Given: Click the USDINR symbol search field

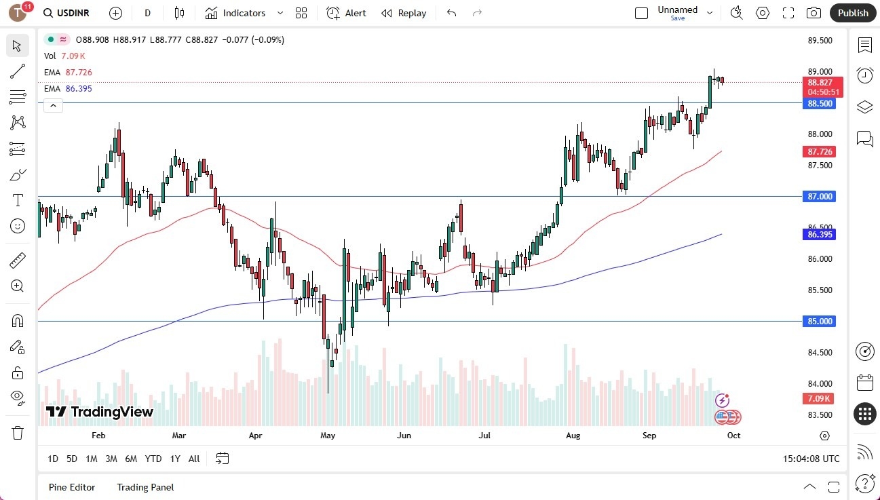Looking at the screenshot, I should tap(66, 13).
